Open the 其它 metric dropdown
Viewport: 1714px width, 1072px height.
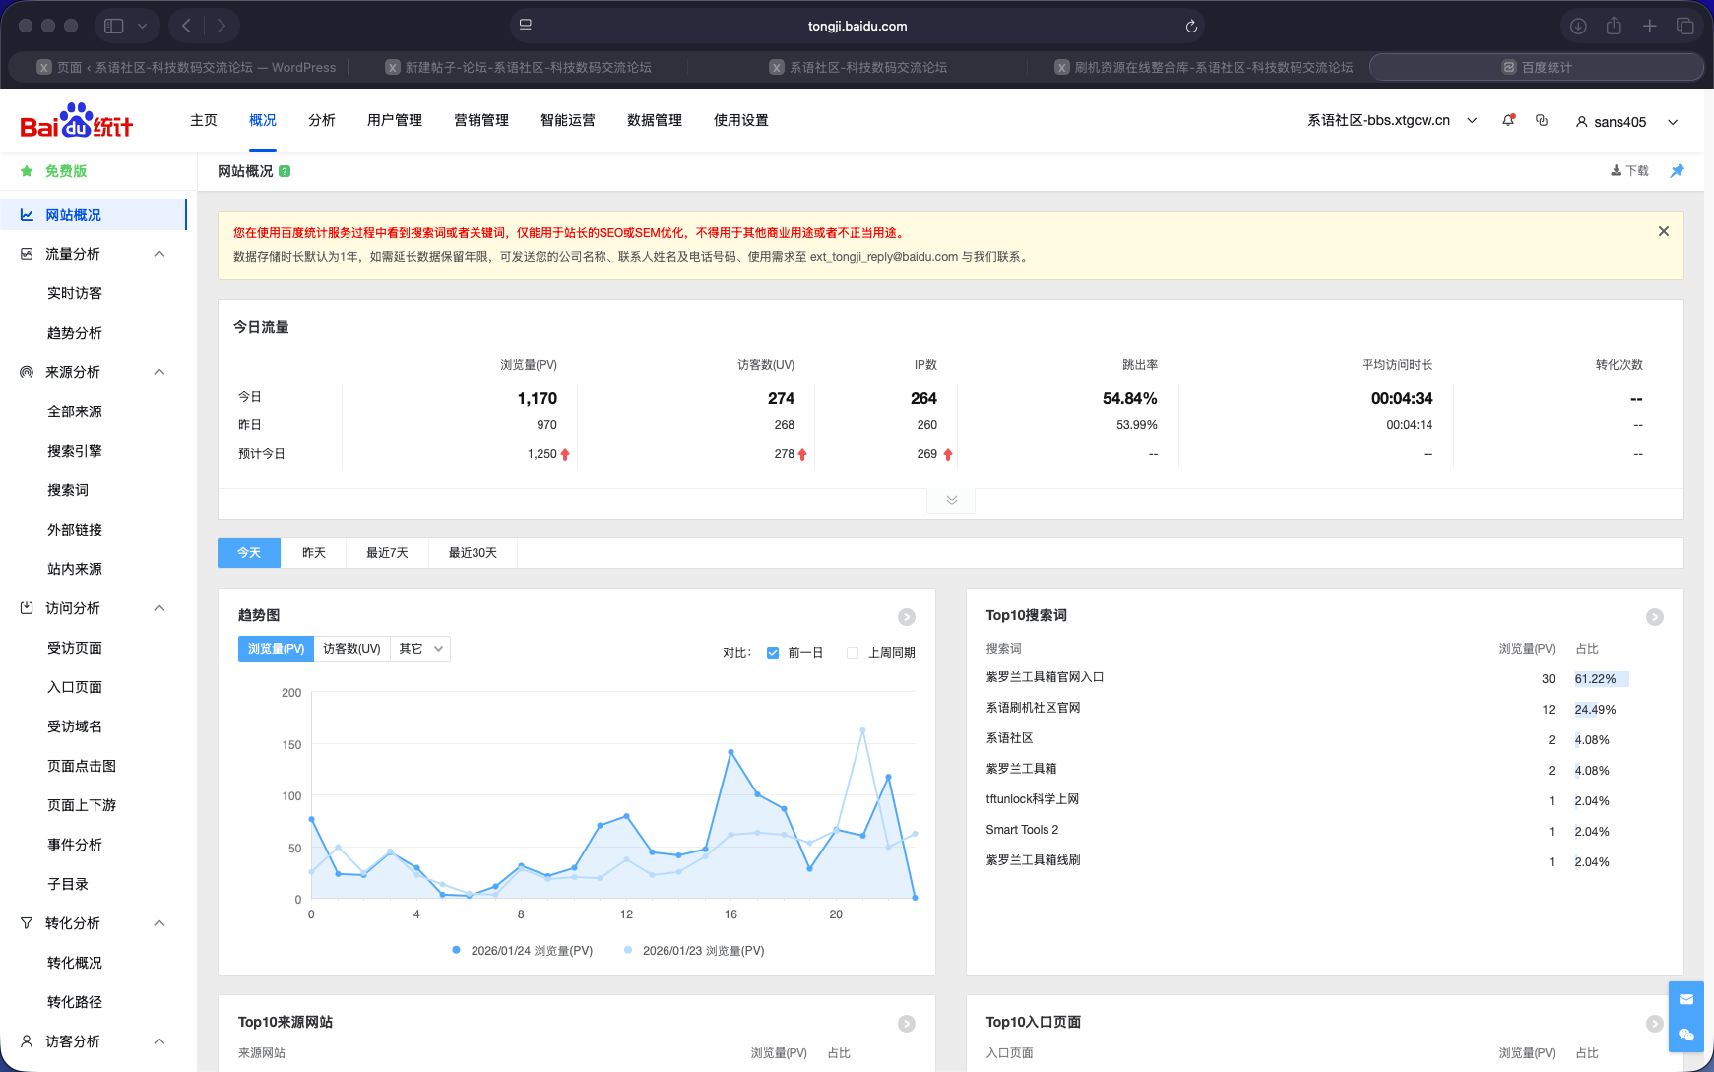(x=420, y=649)
